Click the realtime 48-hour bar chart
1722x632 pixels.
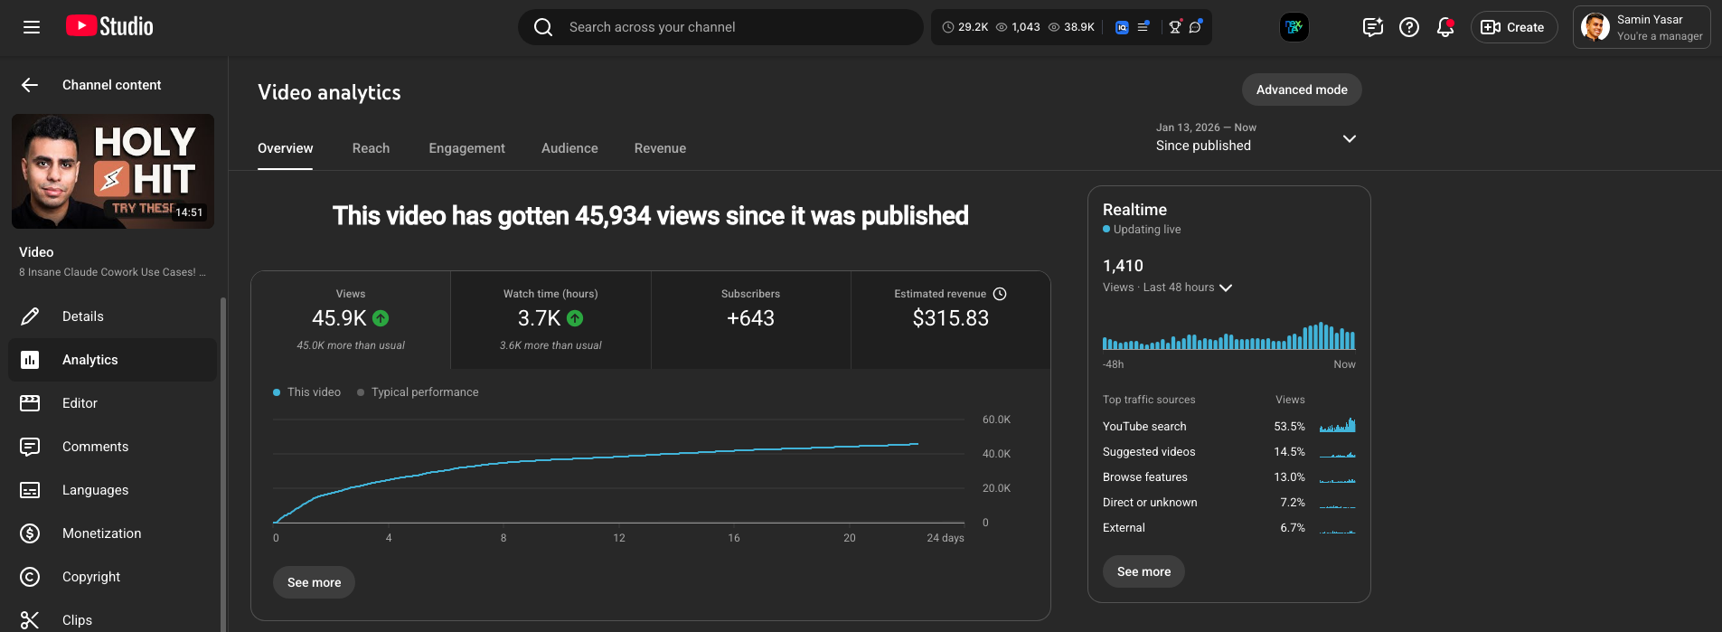tap(1229, 335)
